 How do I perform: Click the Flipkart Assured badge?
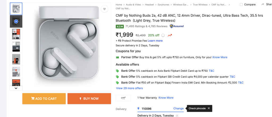(177, 26)
